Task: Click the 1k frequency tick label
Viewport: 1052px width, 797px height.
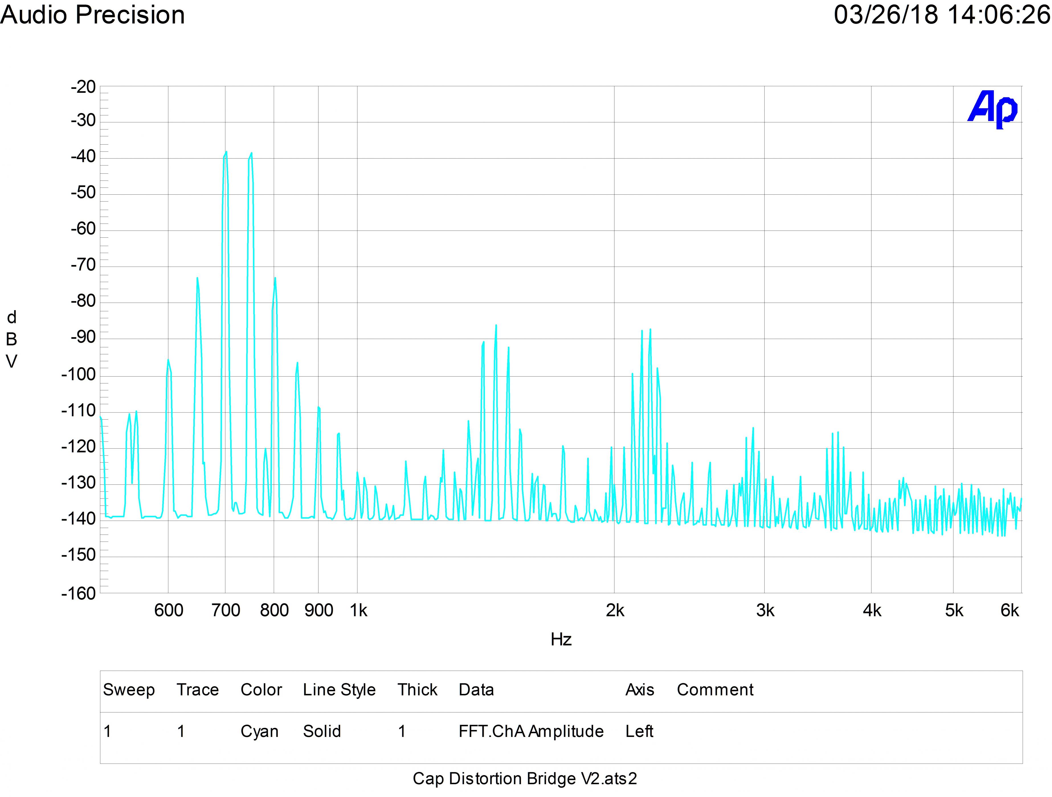Action: click(x=359, y=610)
